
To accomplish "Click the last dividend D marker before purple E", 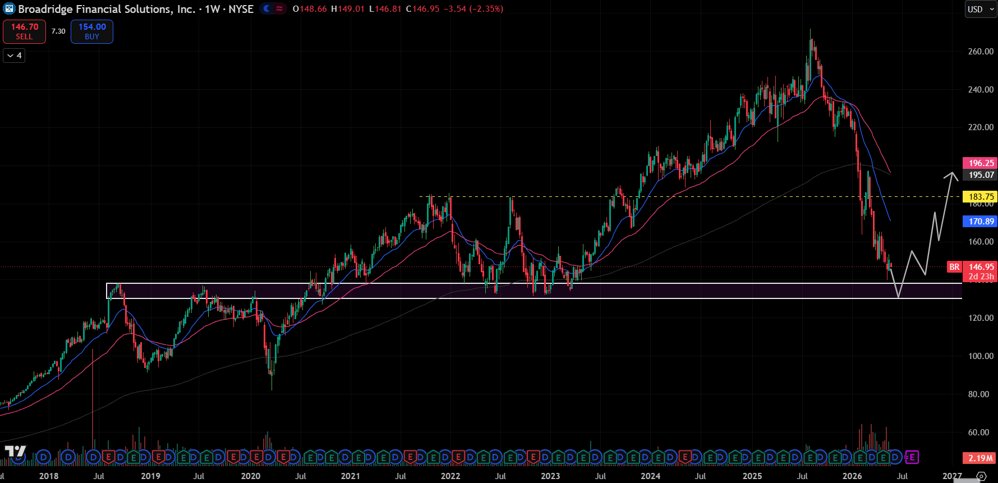I will point(895,457).
